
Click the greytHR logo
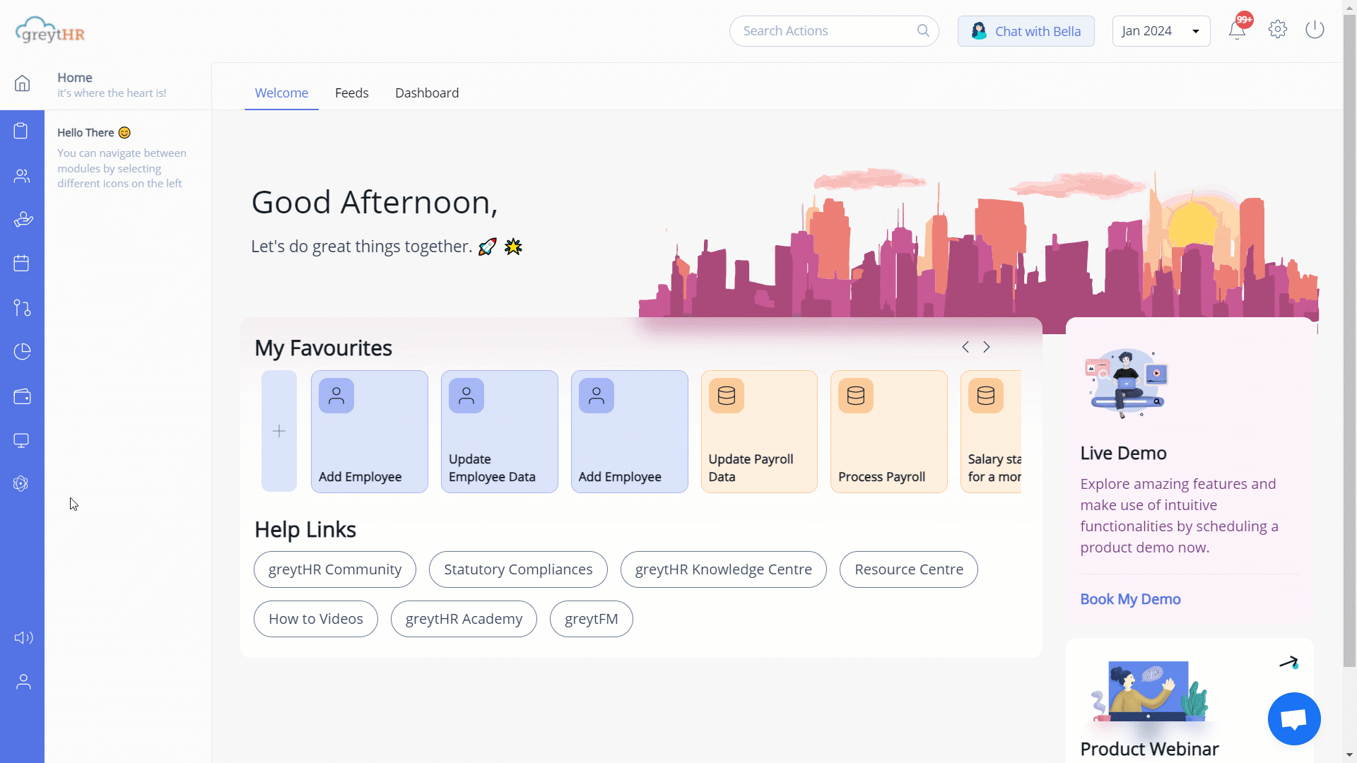(x=50, y=30)
